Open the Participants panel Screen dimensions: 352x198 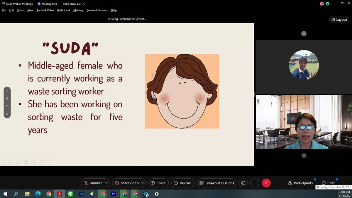coord(300,183)
